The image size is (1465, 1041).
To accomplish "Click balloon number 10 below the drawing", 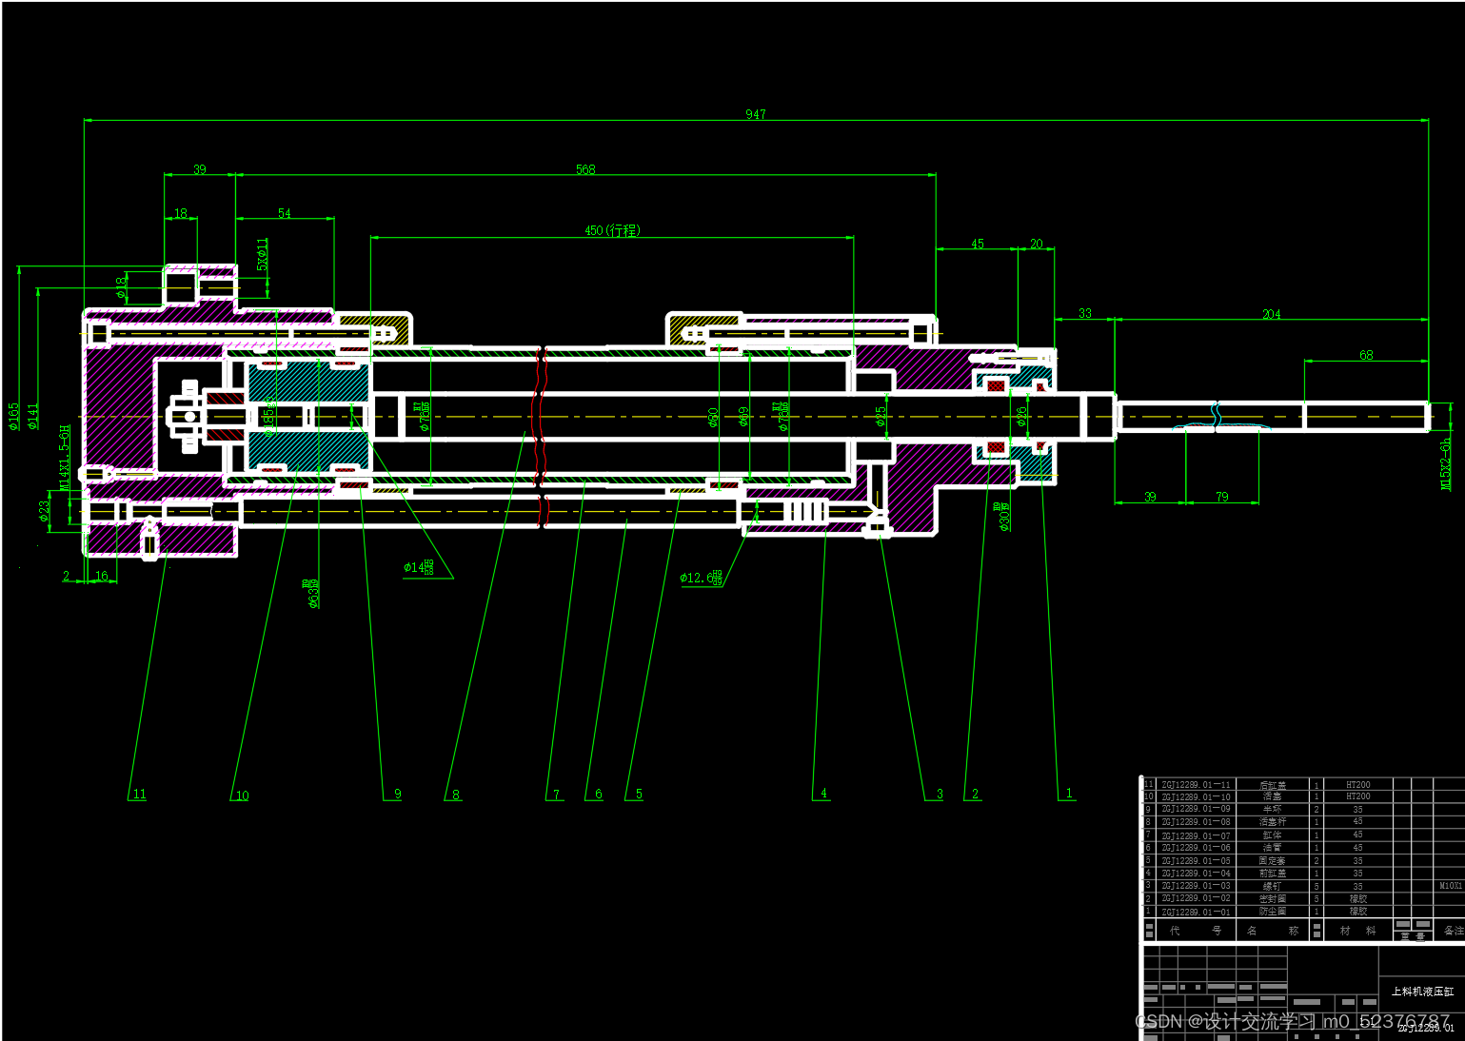I will [x=242, y=795].
